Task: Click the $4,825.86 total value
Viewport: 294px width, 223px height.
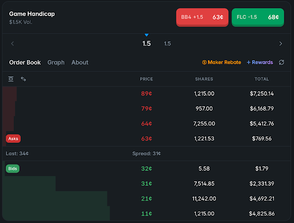Action: tap(262, 214)
